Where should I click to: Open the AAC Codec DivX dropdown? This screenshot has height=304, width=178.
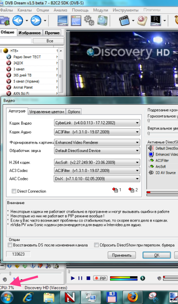pyautogui.click(x=97, y=179)
